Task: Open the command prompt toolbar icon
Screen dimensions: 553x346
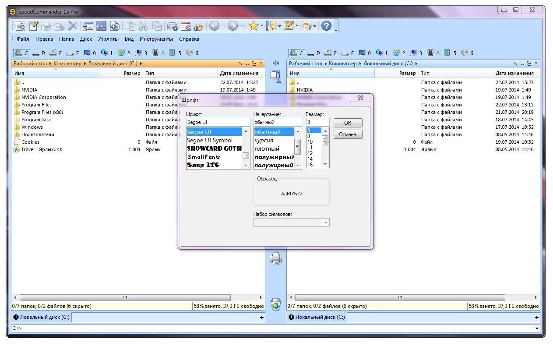Action: point(102,26)
